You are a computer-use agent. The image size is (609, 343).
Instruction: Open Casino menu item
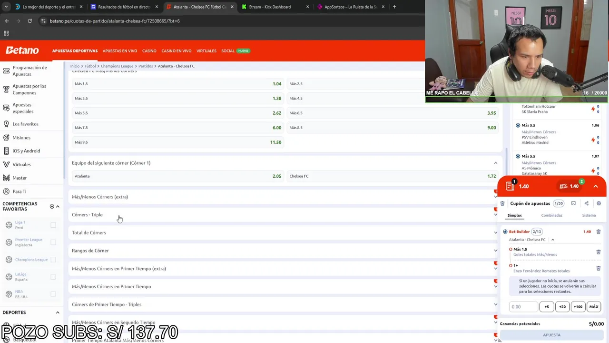click(x=149, y=51)
